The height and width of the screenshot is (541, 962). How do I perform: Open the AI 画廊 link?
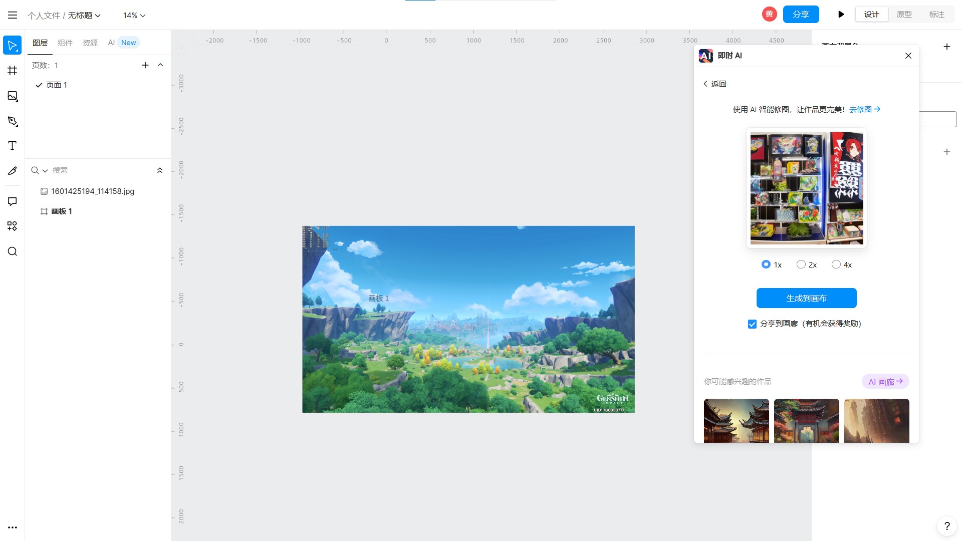coord(885,381)
